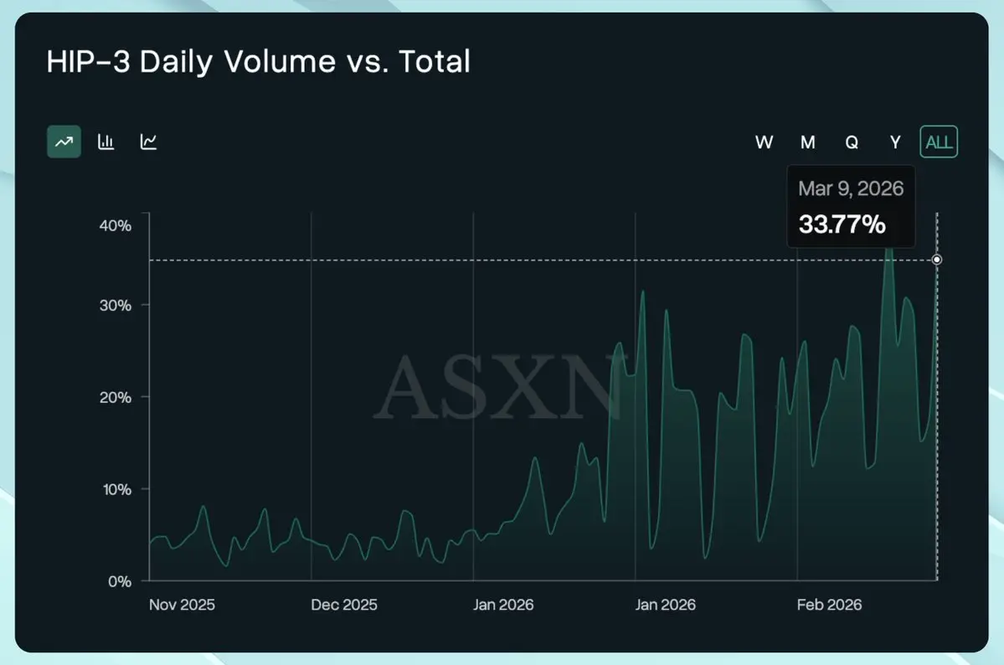
Task: Click the Mar 9, 2026 tooltip date
Action: 851,188
